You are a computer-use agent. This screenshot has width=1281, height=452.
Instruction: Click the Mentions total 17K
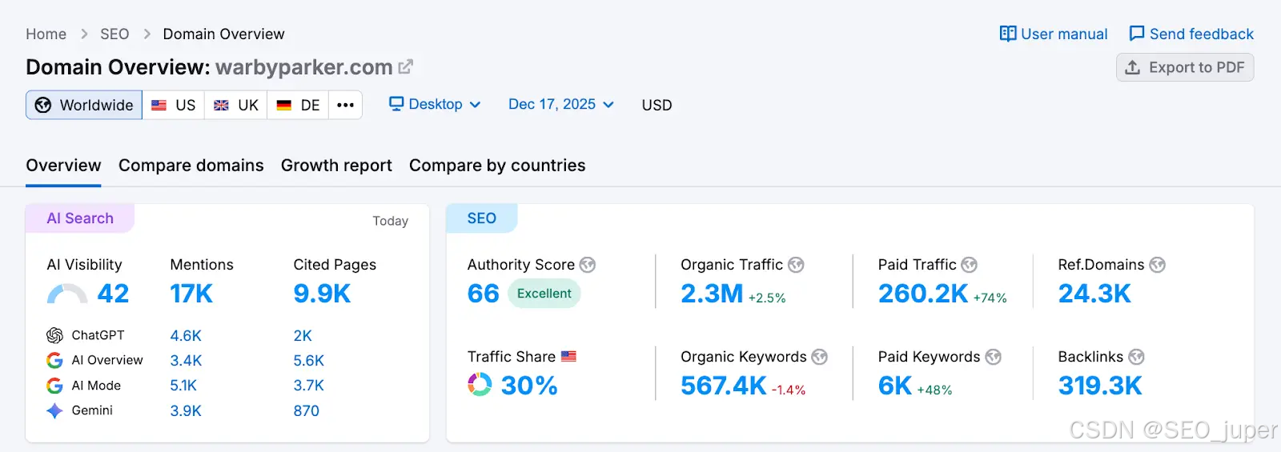pos(191,294)
